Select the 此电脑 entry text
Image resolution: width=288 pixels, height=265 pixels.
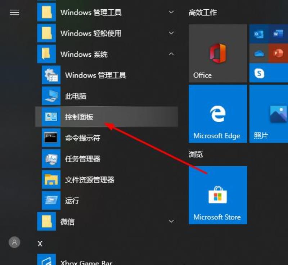tap(76, 96)
